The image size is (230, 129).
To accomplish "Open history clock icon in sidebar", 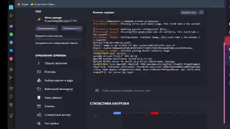I will tap(11, 96).
